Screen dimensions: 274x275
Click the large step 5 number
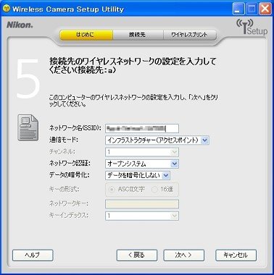[28, 78]
